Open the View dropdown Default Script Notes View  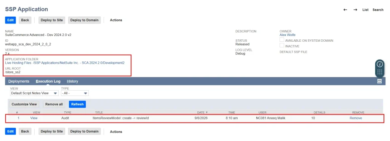click(x=34, y=93)
